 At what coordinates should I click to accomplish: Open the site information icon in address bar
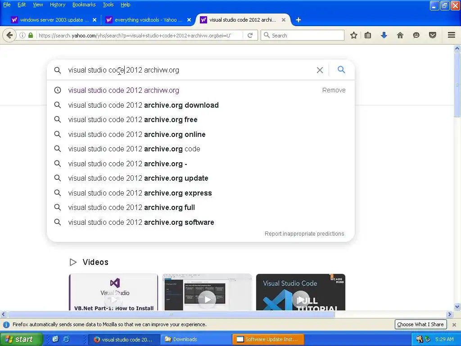(23, 35)
